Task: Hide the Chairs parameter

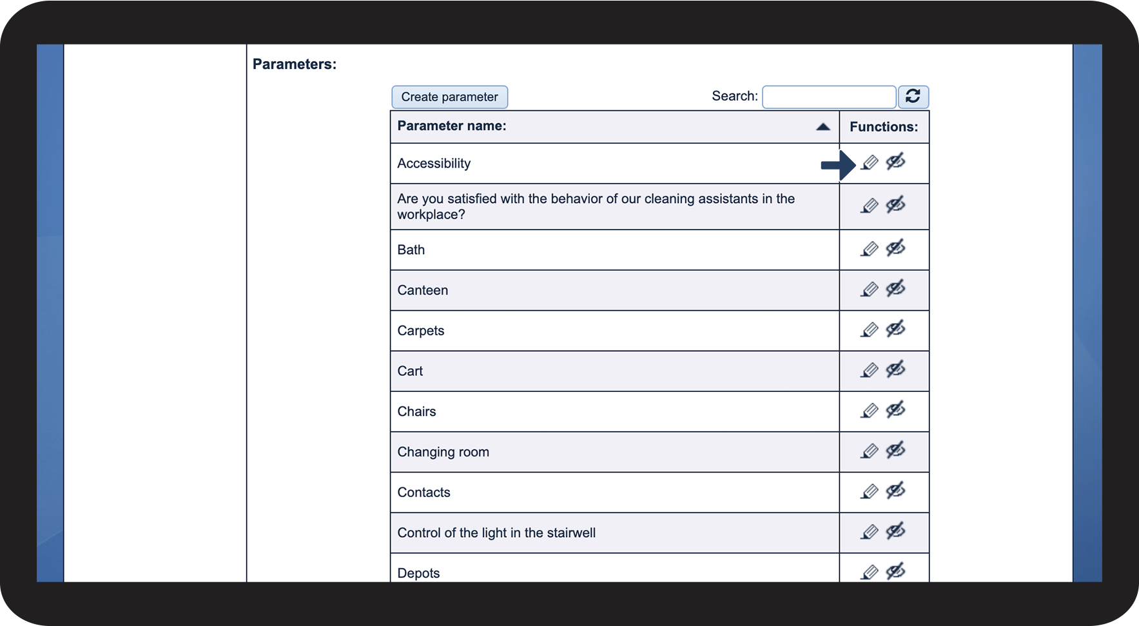Action: click(x=895, y=410)
